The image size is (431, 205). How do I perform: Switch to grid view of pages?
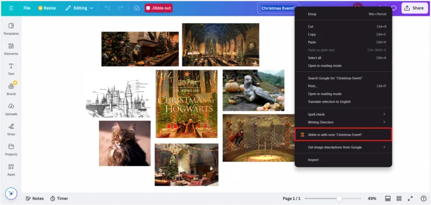399,198
